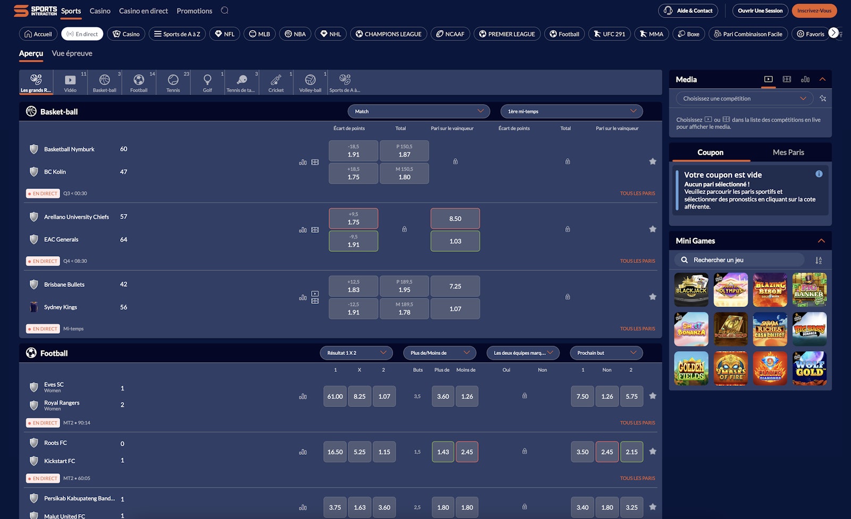851x519 pixels.
Task: Open the 1ère mi-temps market dropdown
Action: [571, 111]
